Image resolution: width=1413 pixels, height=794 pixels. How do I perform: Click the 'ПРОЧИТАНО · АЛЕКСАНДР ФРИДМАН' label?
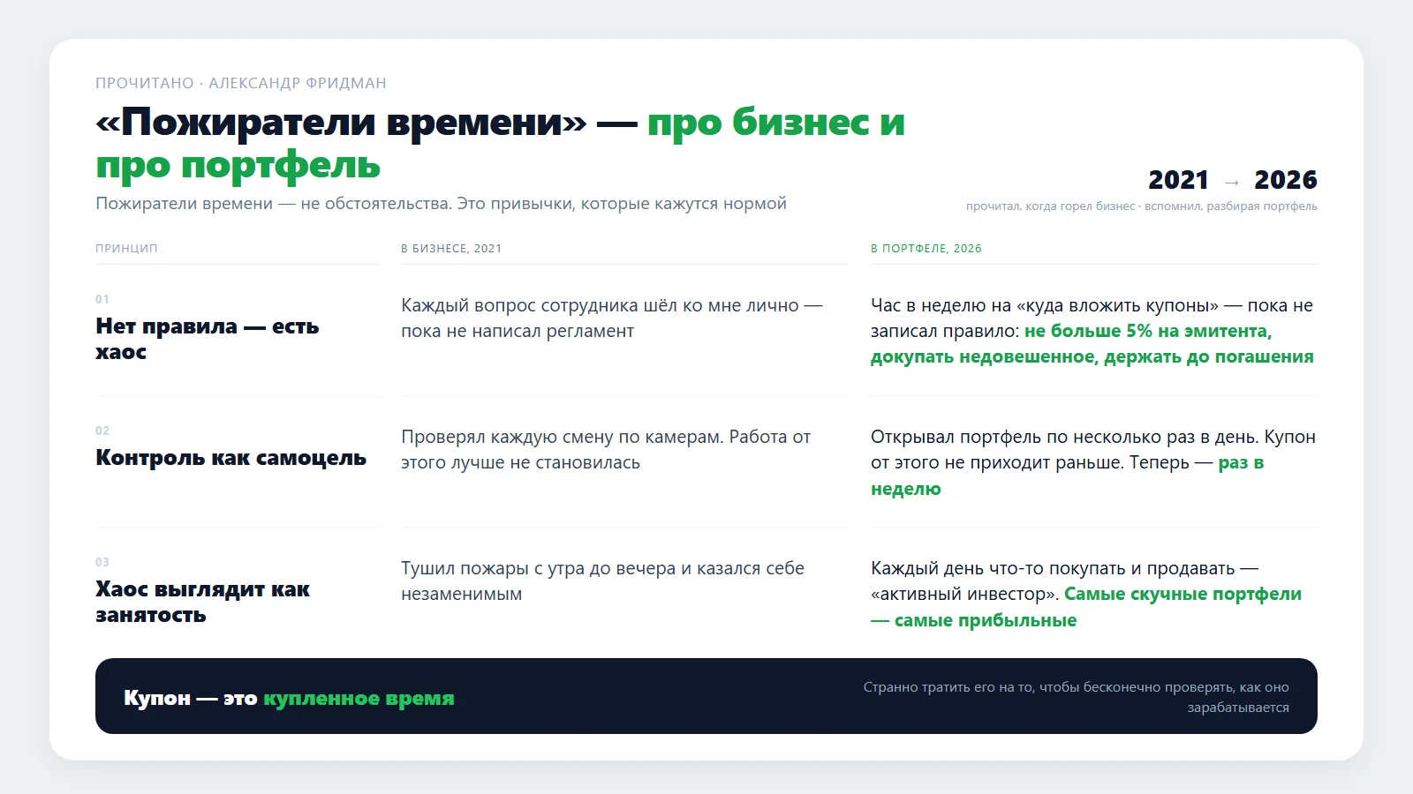[241, 83]
